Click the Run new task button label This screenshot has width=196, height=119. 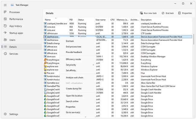pyautogui.click(x=150, y=13)
